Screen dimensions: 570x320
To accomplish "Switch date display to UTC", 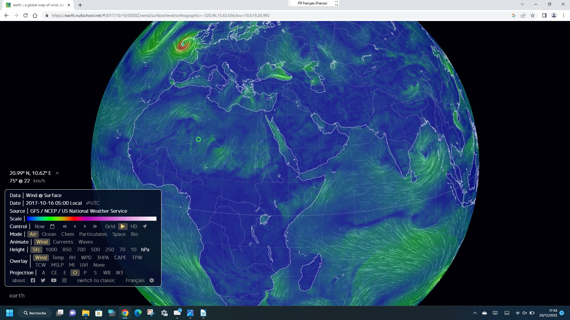I will point(93,203).
